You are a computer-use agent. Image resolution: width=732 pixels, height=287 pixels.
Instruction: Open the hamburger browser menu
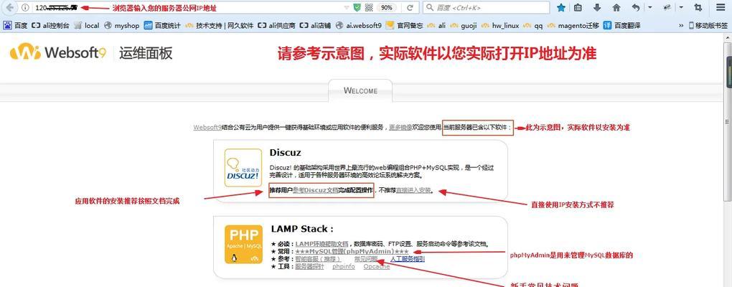pos(721,7)
